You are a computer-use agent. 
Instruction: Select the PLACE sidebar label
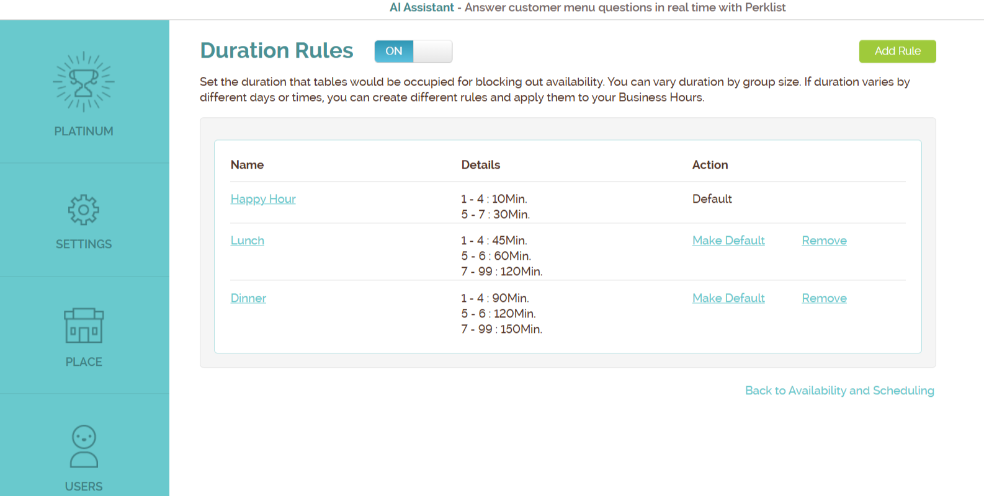coord(84,362)
